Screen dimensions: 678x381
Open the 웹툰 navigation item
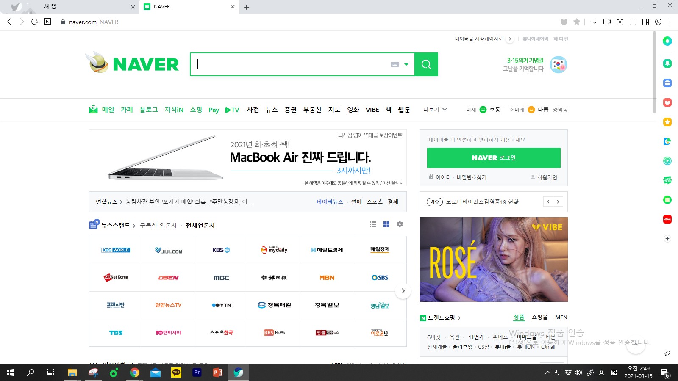(404, 110)
